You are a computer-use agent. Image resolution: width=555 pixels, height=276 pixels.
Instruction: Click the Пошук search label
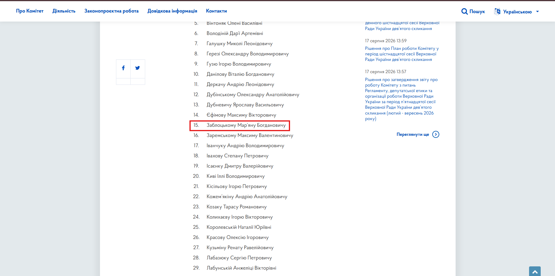[x=477, y=12]
